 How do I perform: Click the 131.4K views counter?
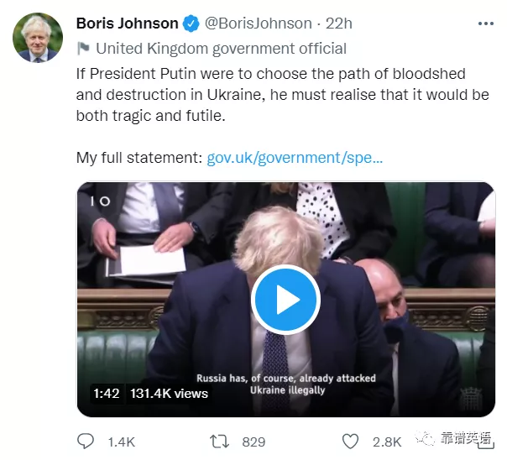(x=169, y=393)
